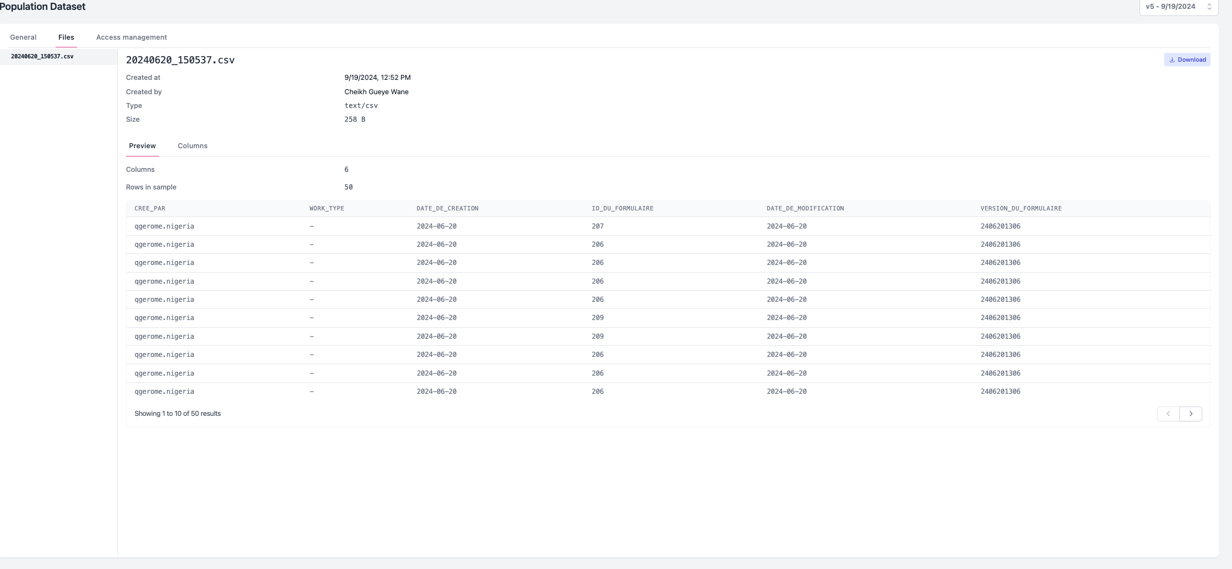The height and width of the screenshot is (569, 1232).
Task: Select the Preview tab
Action: [142, 146]
